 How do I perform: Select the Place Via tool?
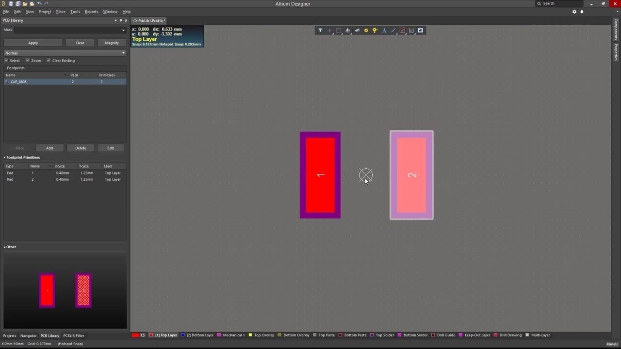click(x=375, y=30)
